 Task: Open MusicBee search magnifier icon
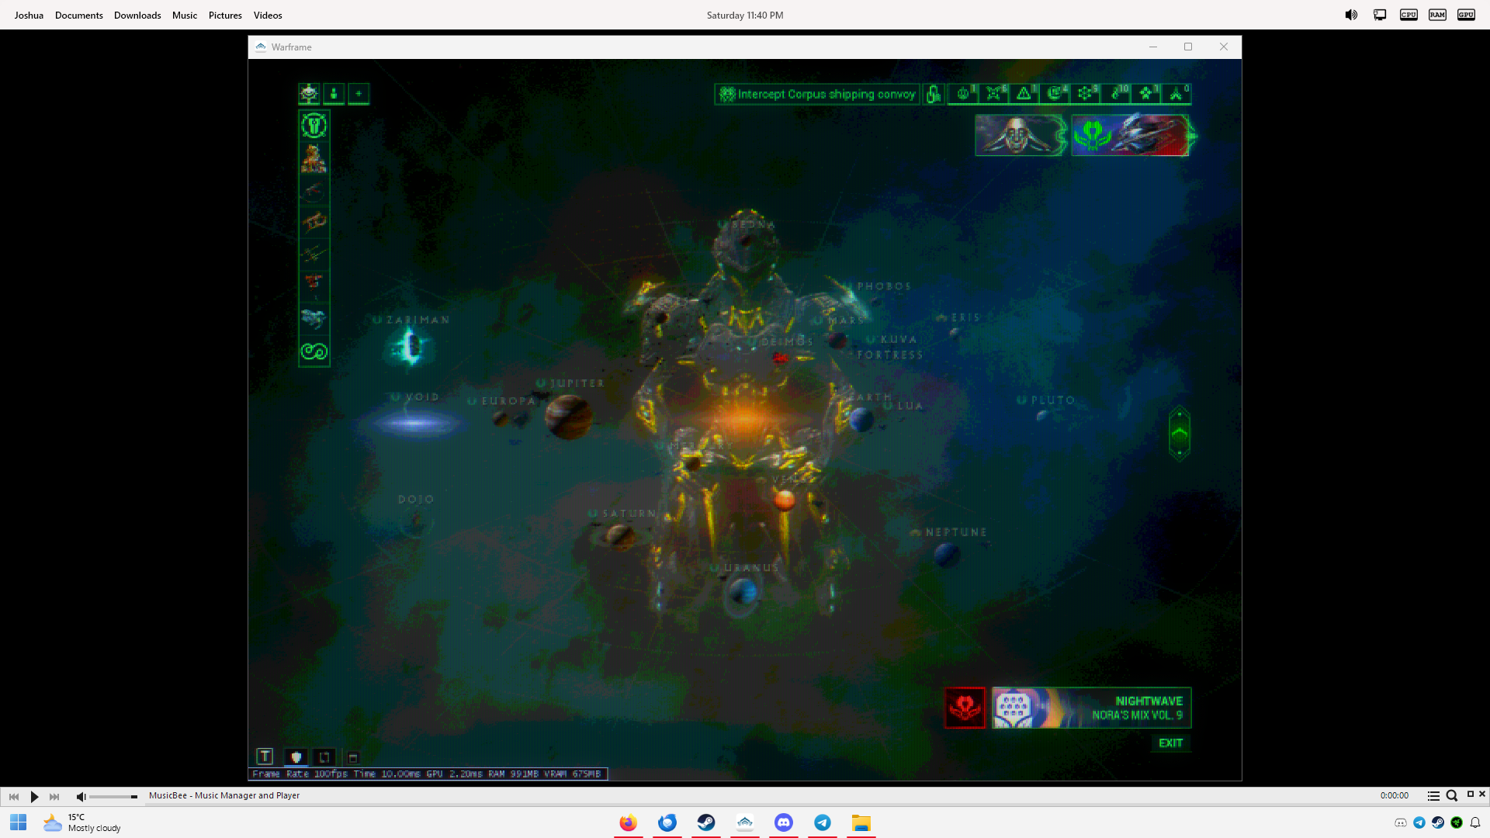point(1452,795)
